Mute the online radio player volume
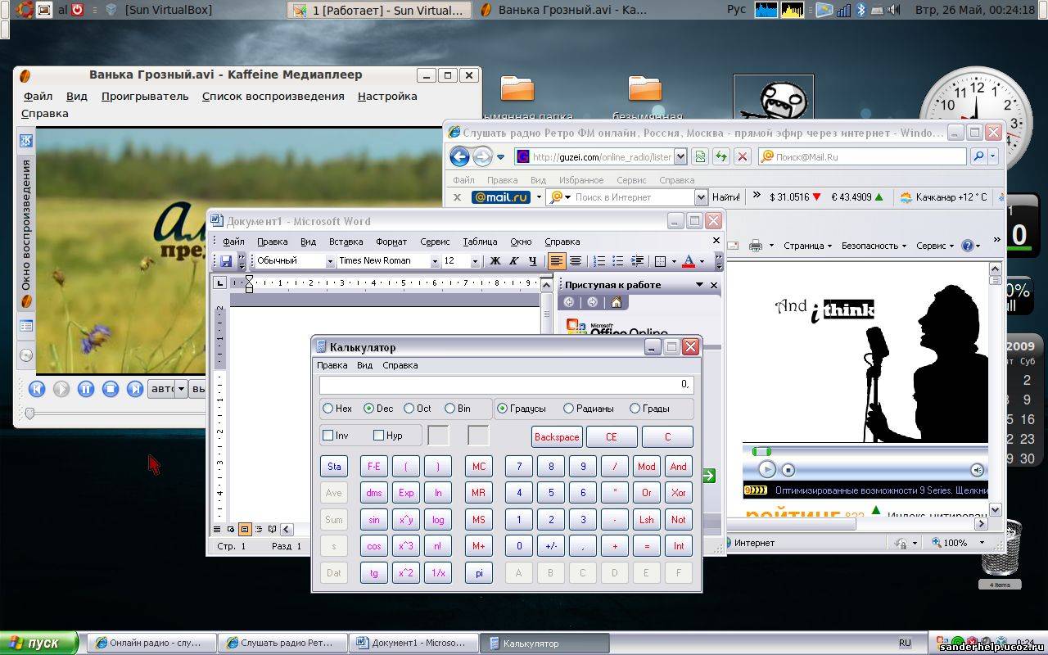This screenshot has width=1048, height=655. [977, 469]
